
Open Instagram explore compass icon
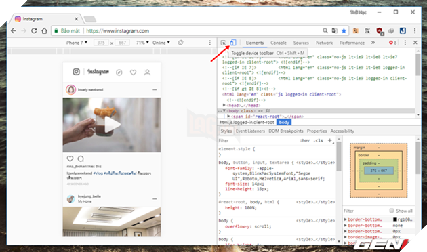(119, 72)
